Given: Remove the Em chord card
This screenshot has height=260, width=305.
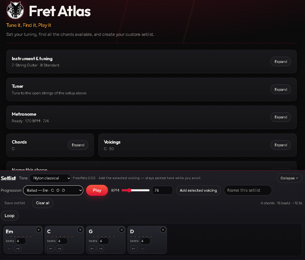Looking at the screenshot, I should pos(39,230).
